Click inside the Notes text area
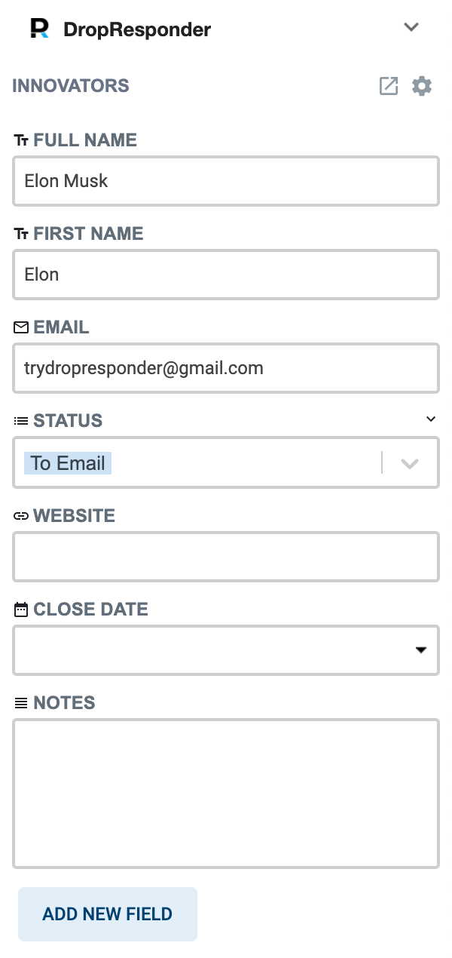This screenshot has width=452, height=958. point(226,794)
